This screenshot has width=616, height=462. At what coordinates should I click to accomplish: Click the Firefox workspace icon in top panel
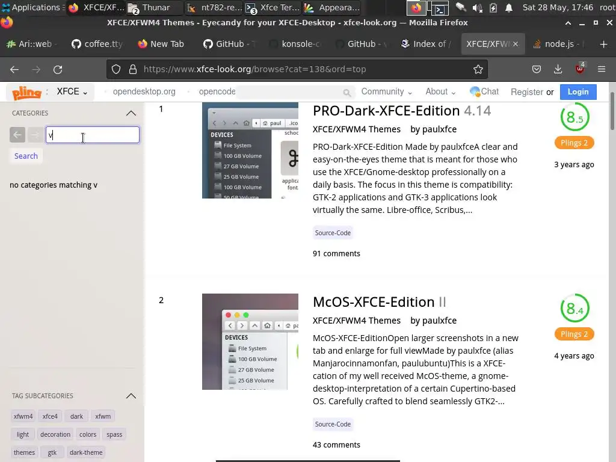coord(416,8)
